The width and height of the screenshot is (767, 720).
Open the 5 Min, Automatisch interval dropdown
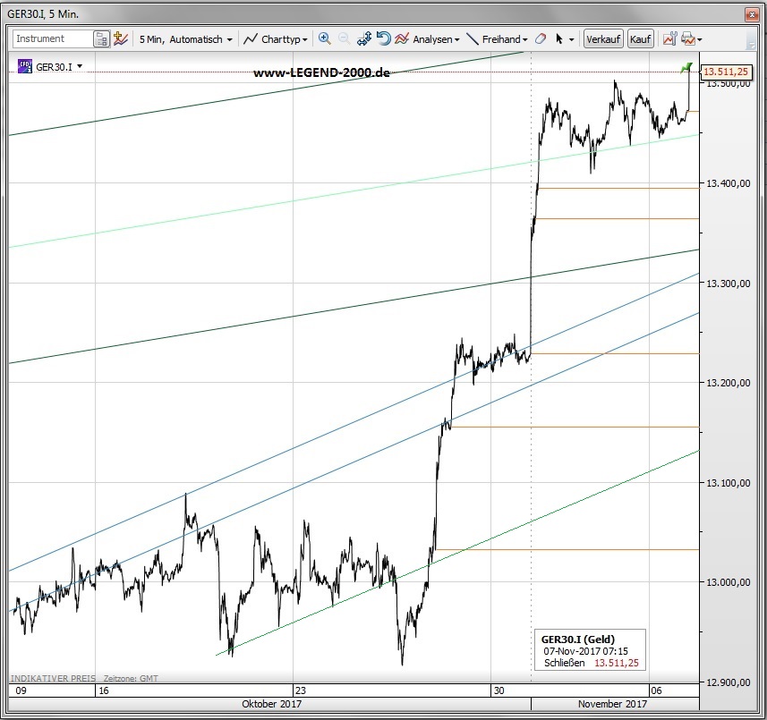point(185,39)
